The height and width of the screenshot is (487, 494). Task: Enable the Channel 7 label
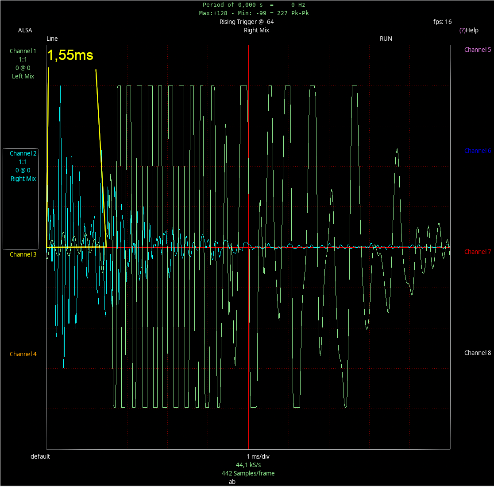coord(478,252)
